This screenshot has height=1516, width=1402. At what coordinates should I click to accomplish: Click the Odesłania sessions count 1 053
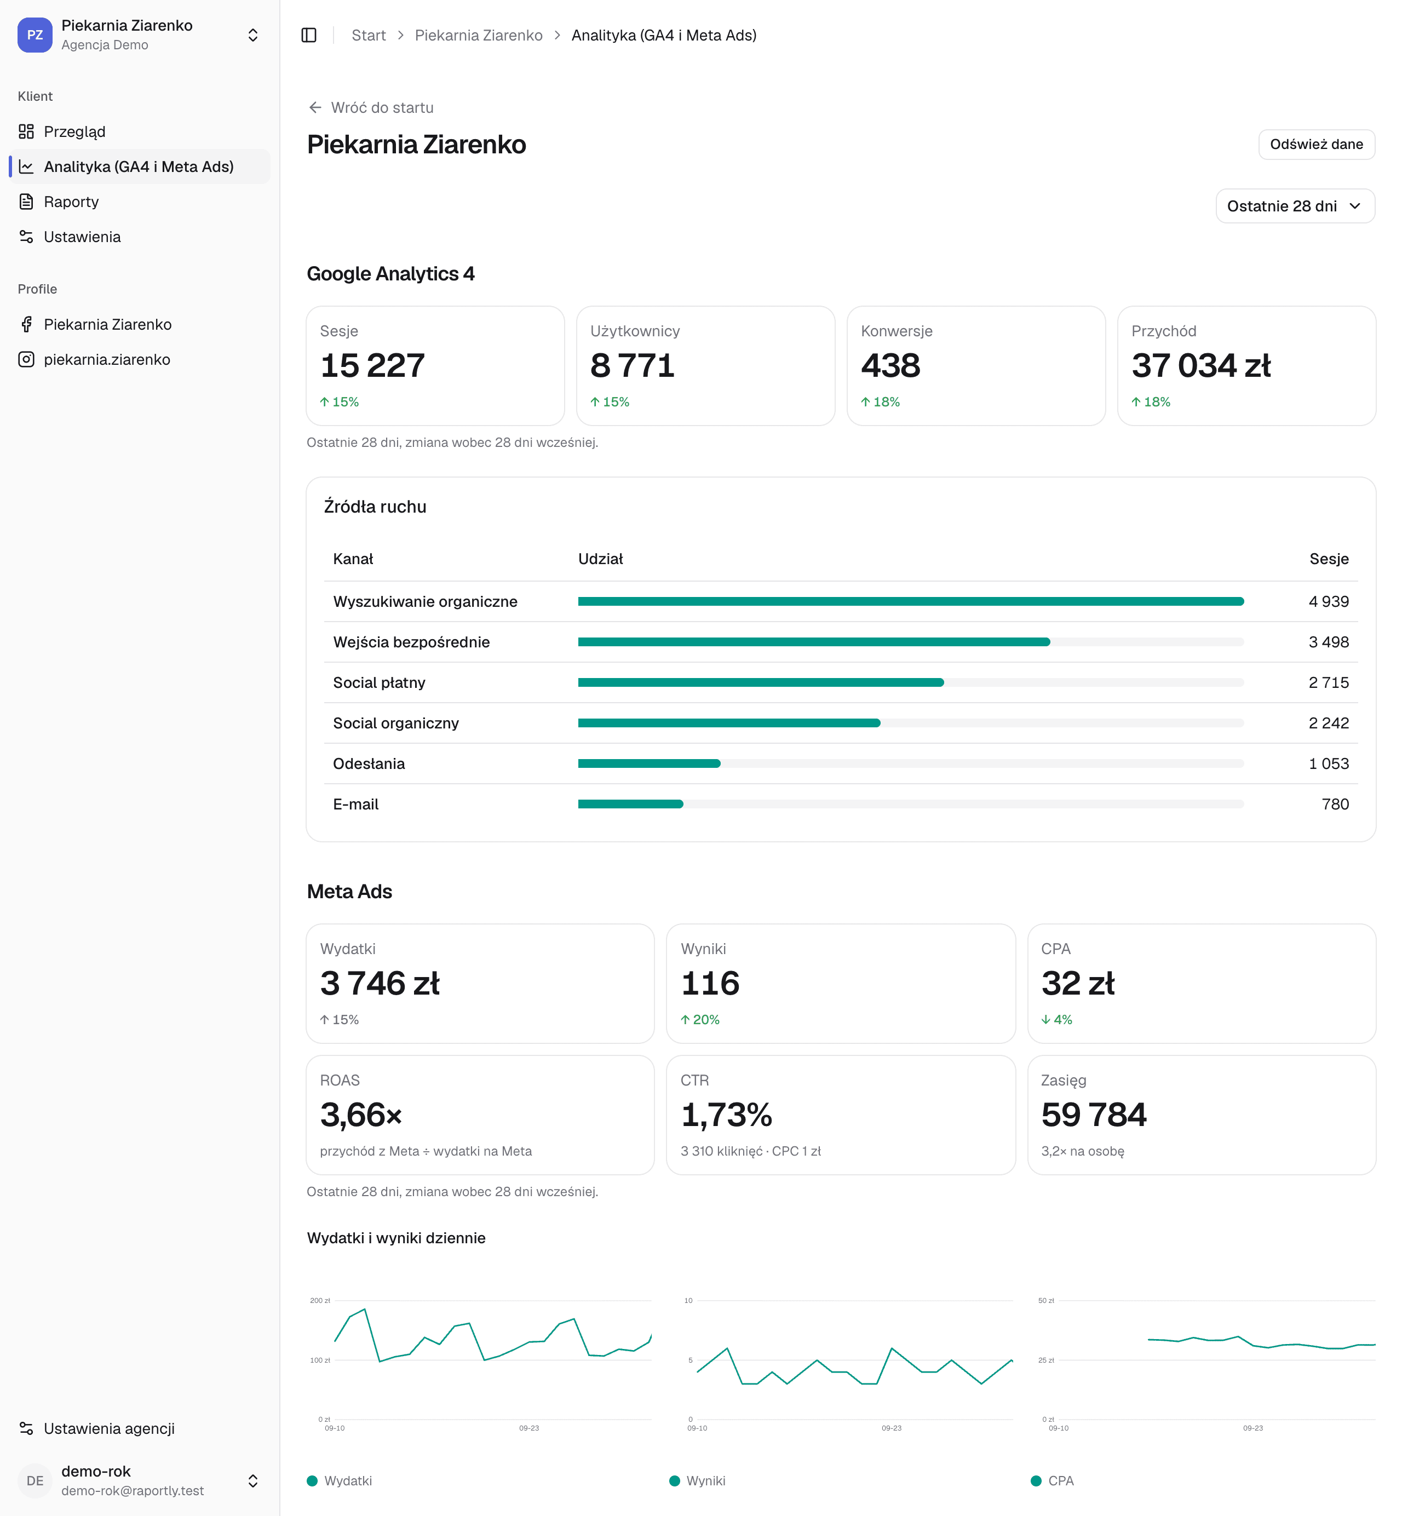1329,763
